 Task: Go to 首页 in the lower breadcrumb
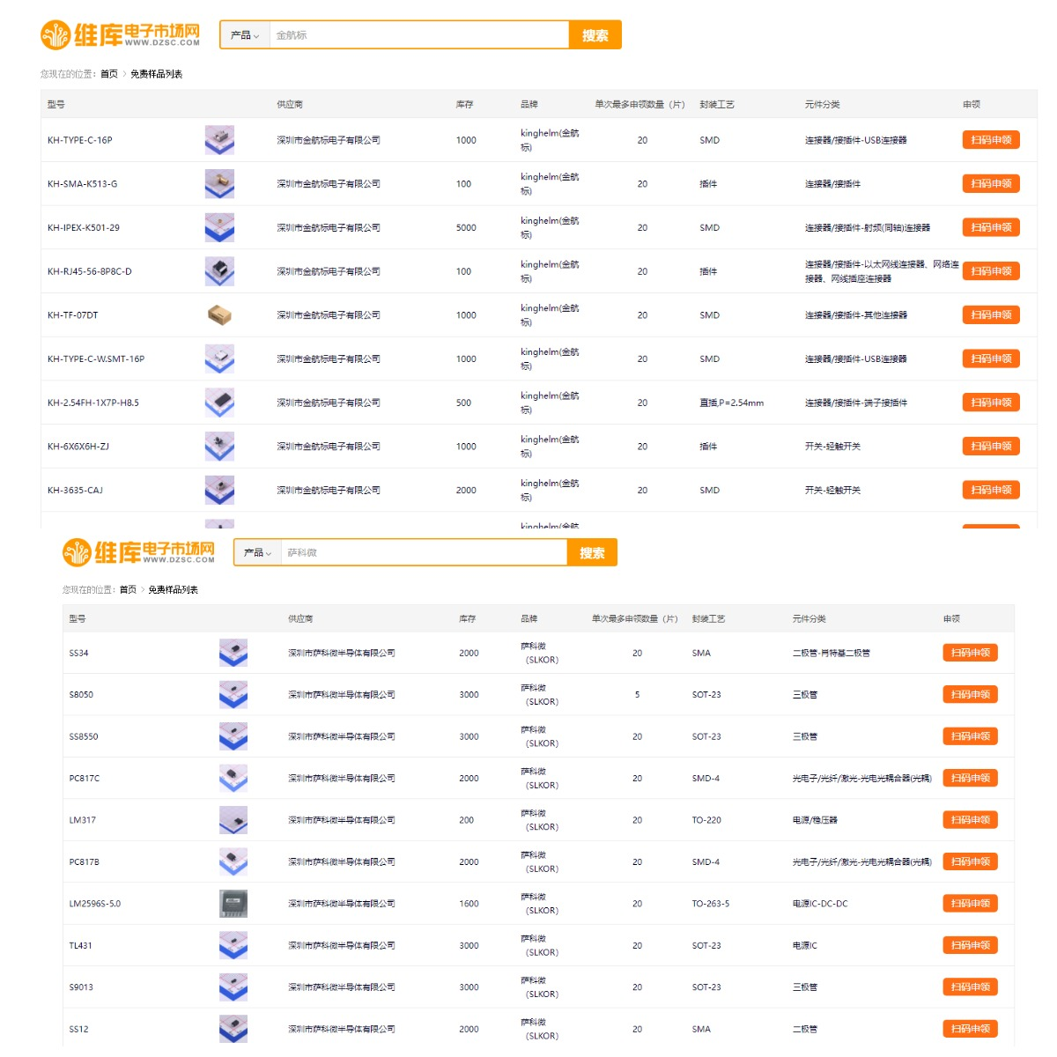point(128,589)
